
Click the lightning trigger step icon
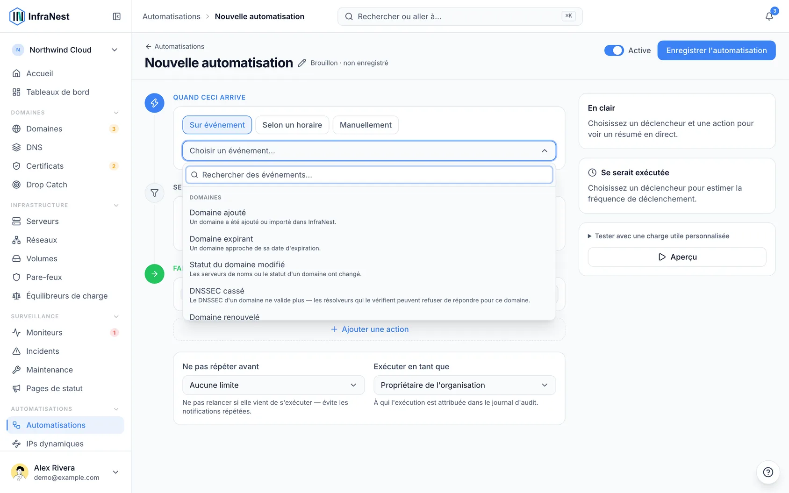pos(154,103)
